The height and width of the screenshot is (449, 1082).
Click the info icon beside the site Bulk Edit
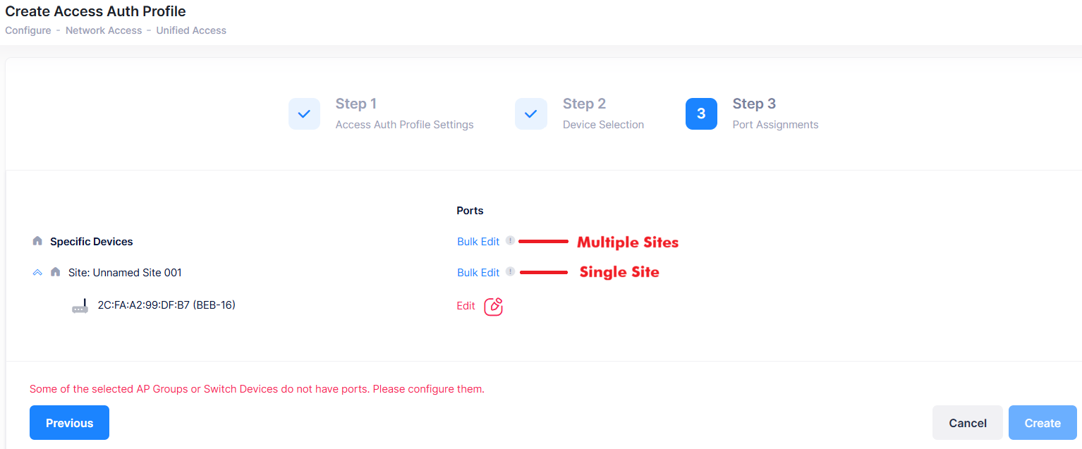click(509, 272)
